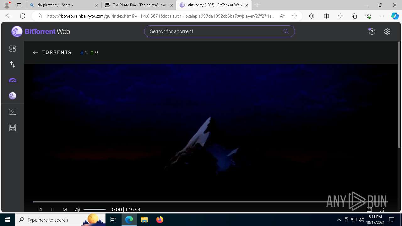402x226 pixels.
Task: Open the games sidebar icon
Action: (x=13, y=127)
